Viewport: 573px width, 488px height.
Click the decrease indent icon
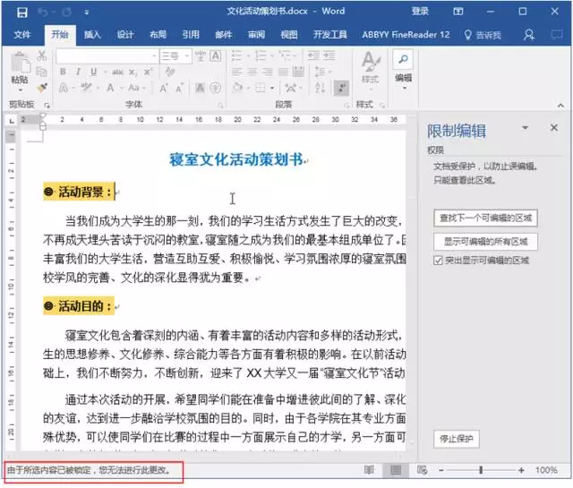[x=313, y=56]
